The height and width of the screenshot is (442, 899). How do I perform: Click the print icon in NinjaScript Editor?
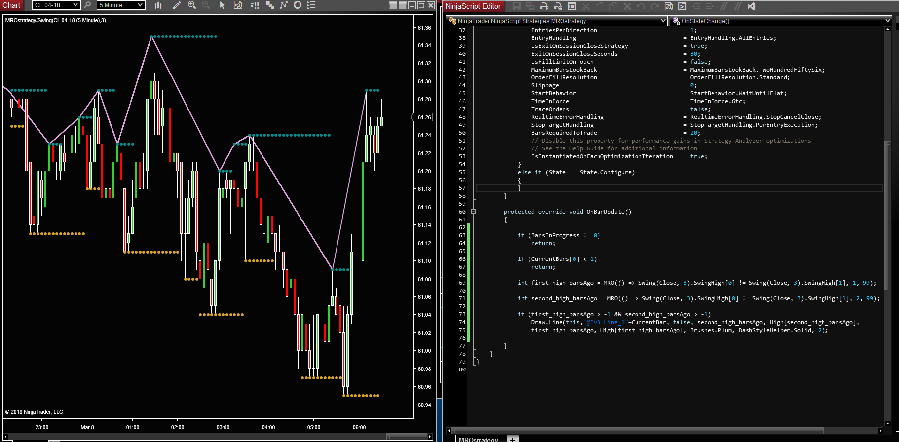[544, 6]
